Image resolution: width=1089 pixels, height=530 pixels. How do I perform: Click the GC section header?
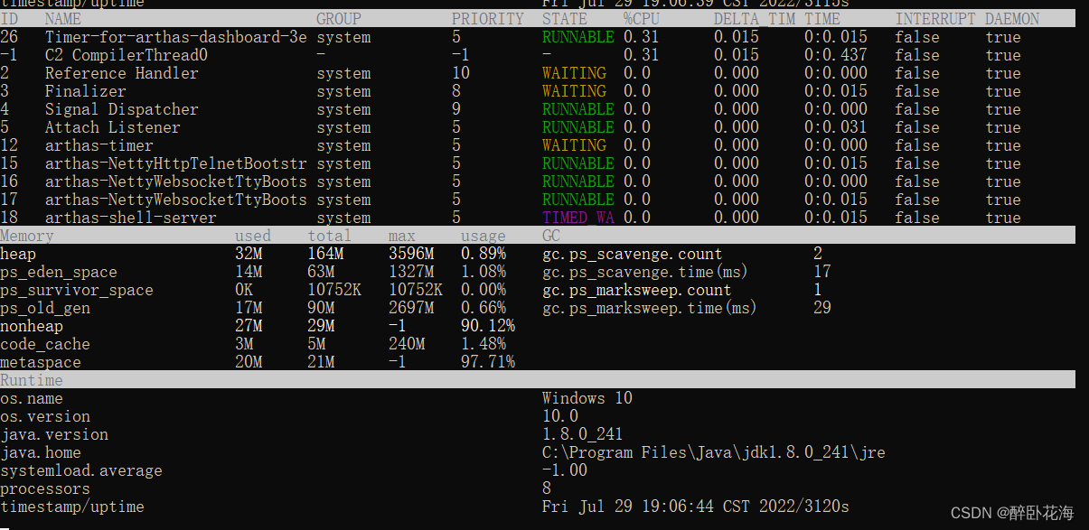551,236
